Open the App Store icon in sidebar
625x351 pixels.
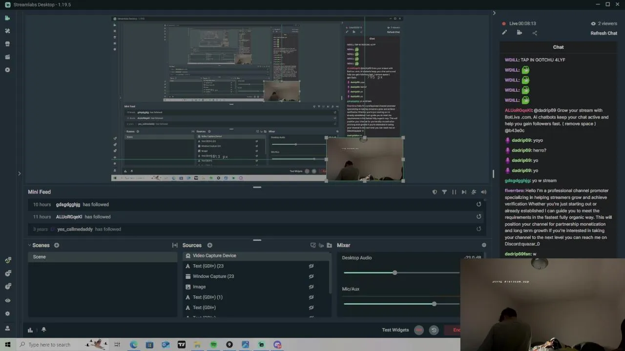pyautogui.click(x=7, y=44)
